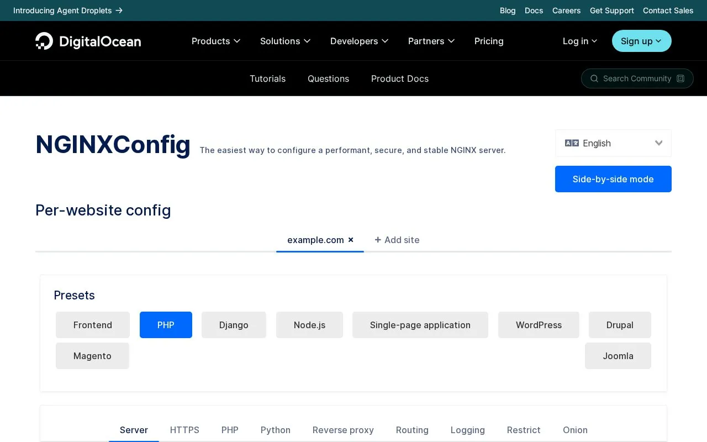Apply the Joomla preset
This screenshot has height=442, width=707.
pos(618,356)
